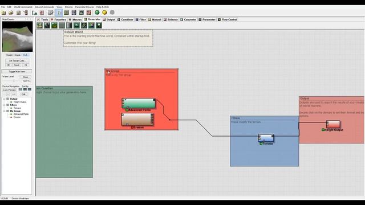Open World Extents and Resolution icon
The height and width of the screenshot is (205, 365).
35,13
